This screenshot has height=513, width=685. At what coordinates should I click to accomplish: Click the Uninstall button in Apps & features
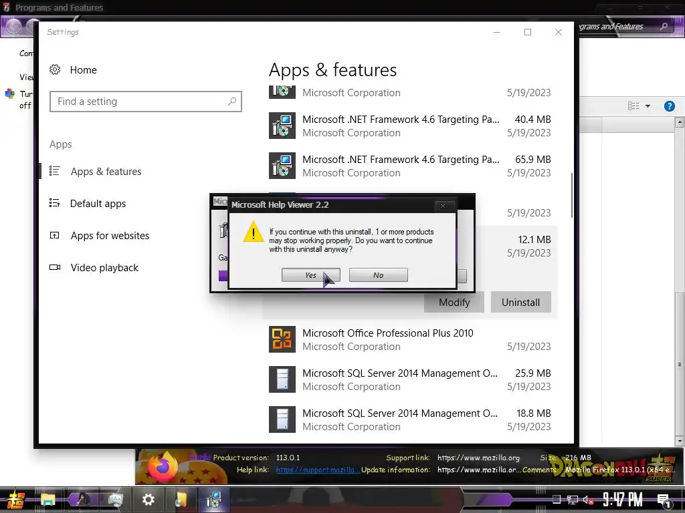click(x=520, y=303)
